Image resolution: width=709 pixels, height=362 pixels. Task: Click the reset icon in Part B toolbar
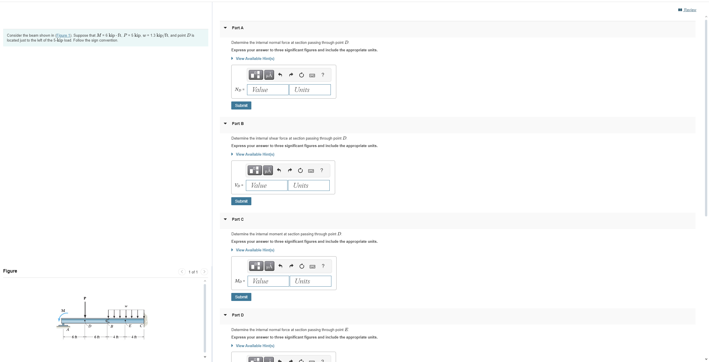point(300,171)
